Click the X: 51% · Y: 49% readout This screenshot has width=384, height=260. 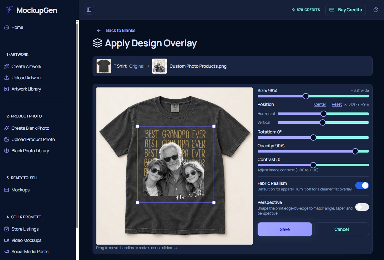tap(356, 104)
